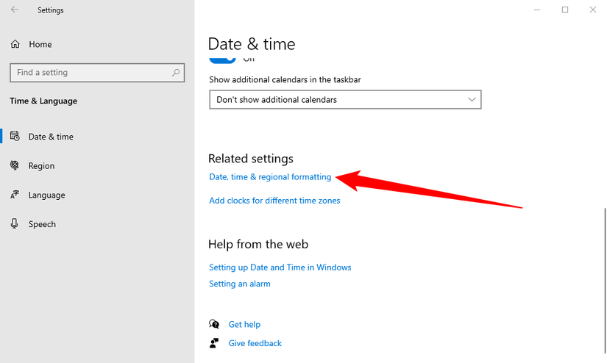The height and width of the screenshot is (363, 607).
Task: Click the Give feedback person icon
Action: tap(214, 343)
